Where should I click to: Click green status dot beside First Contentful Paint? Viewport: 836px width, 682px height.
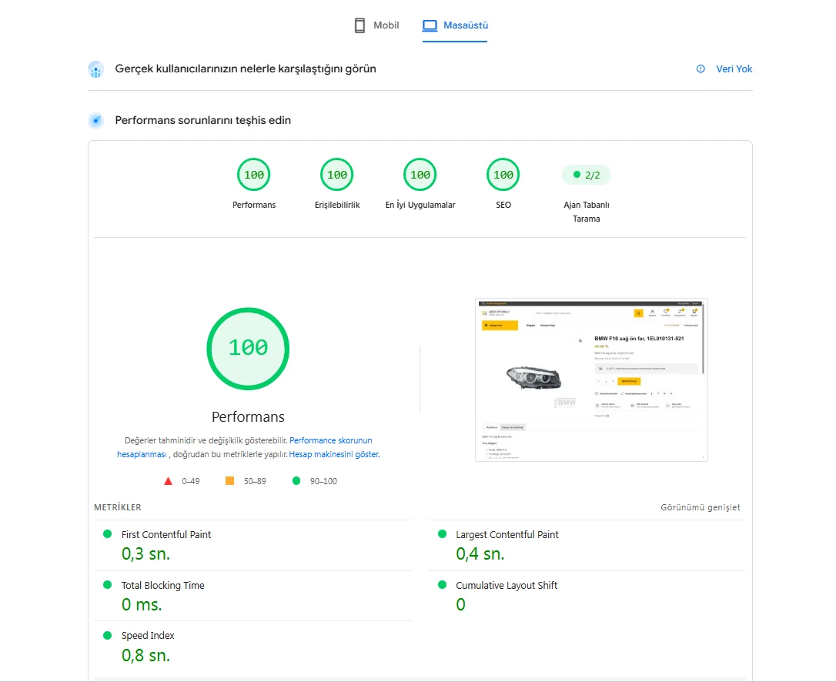coord(107,533)
